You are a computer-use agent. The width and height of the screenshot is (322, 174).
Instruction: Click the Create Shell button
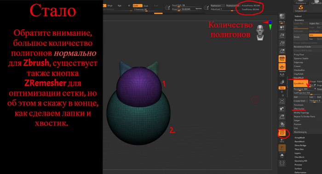click(x=301, y=101)
